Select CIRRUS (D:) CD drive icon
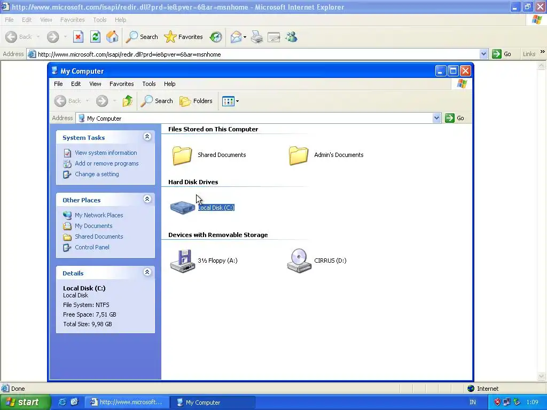Viewport: 547px width, 410px height. 299,261
